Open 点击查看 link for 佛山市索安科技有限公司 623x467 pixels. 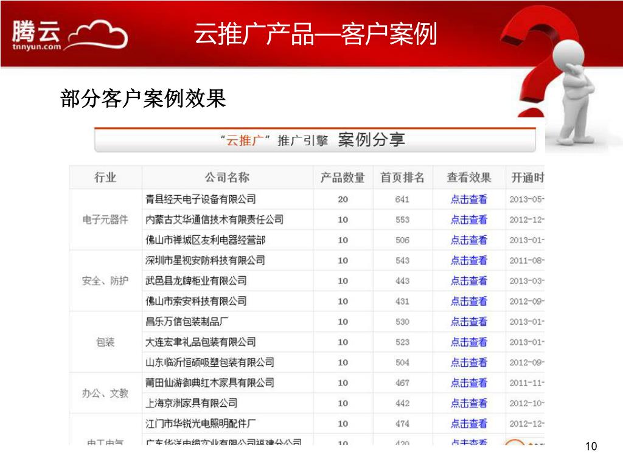coord(469,302)
